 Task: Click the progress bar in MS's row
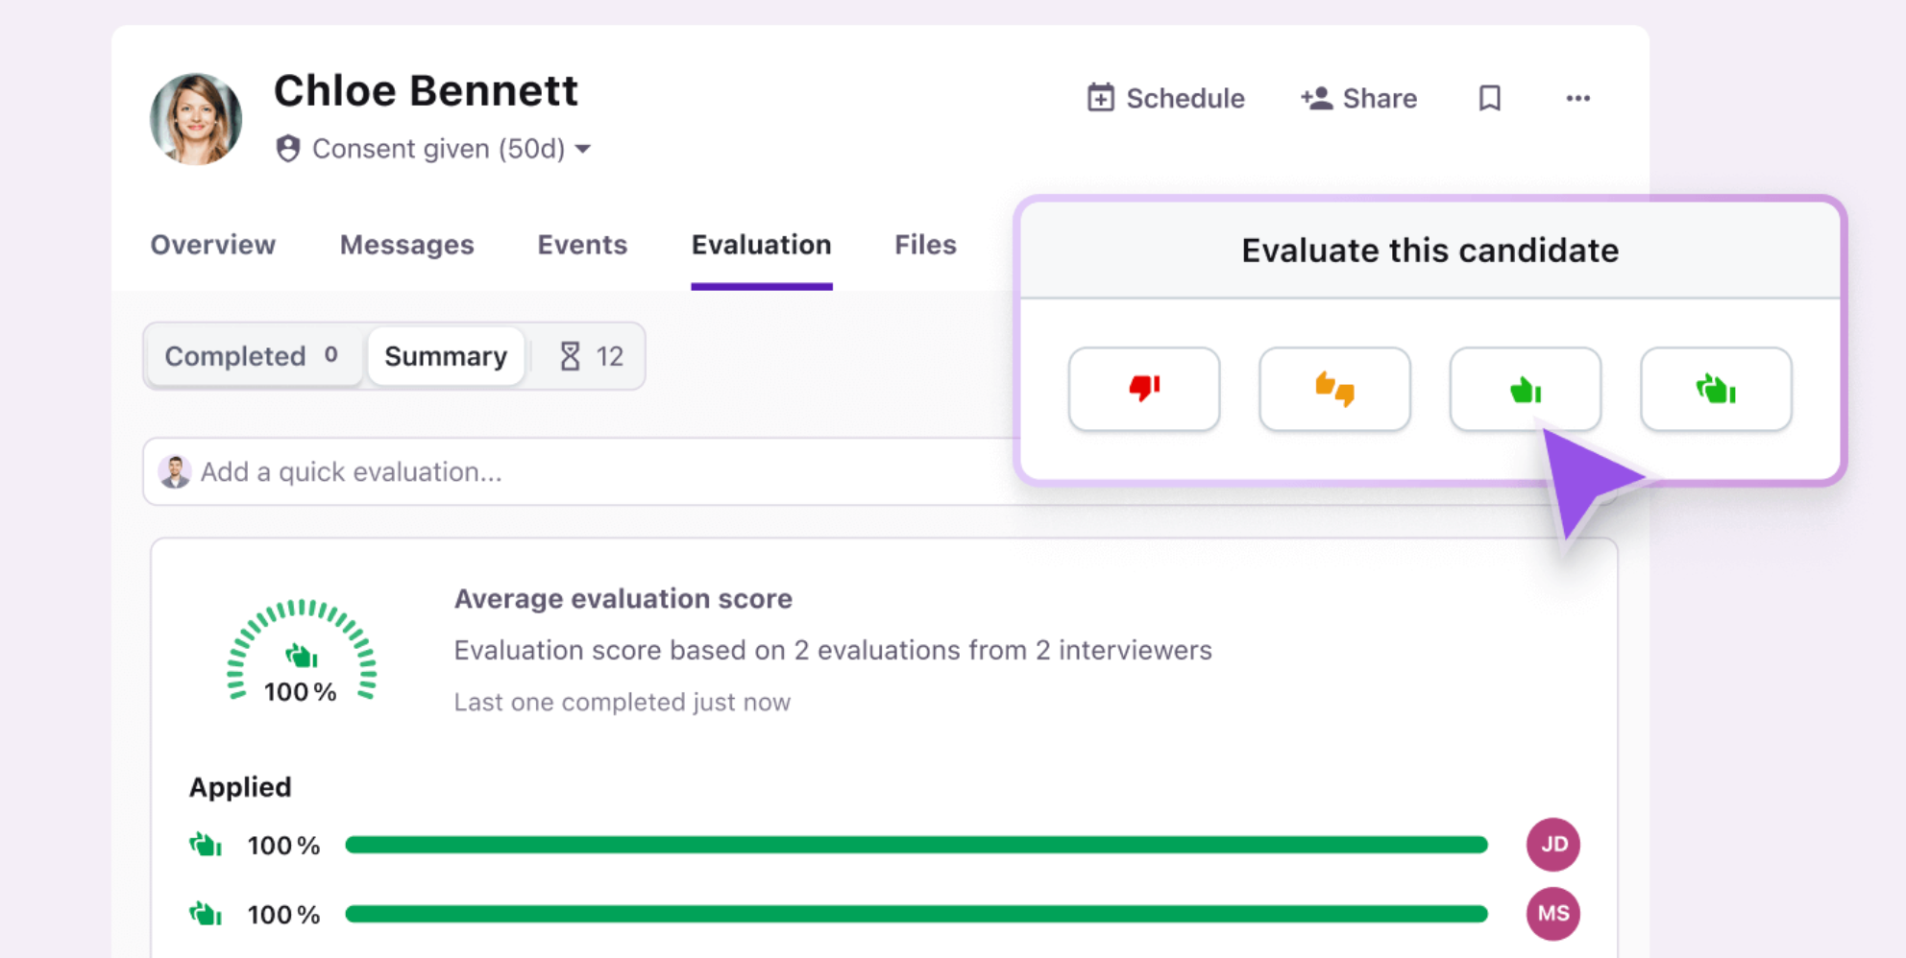916,914
